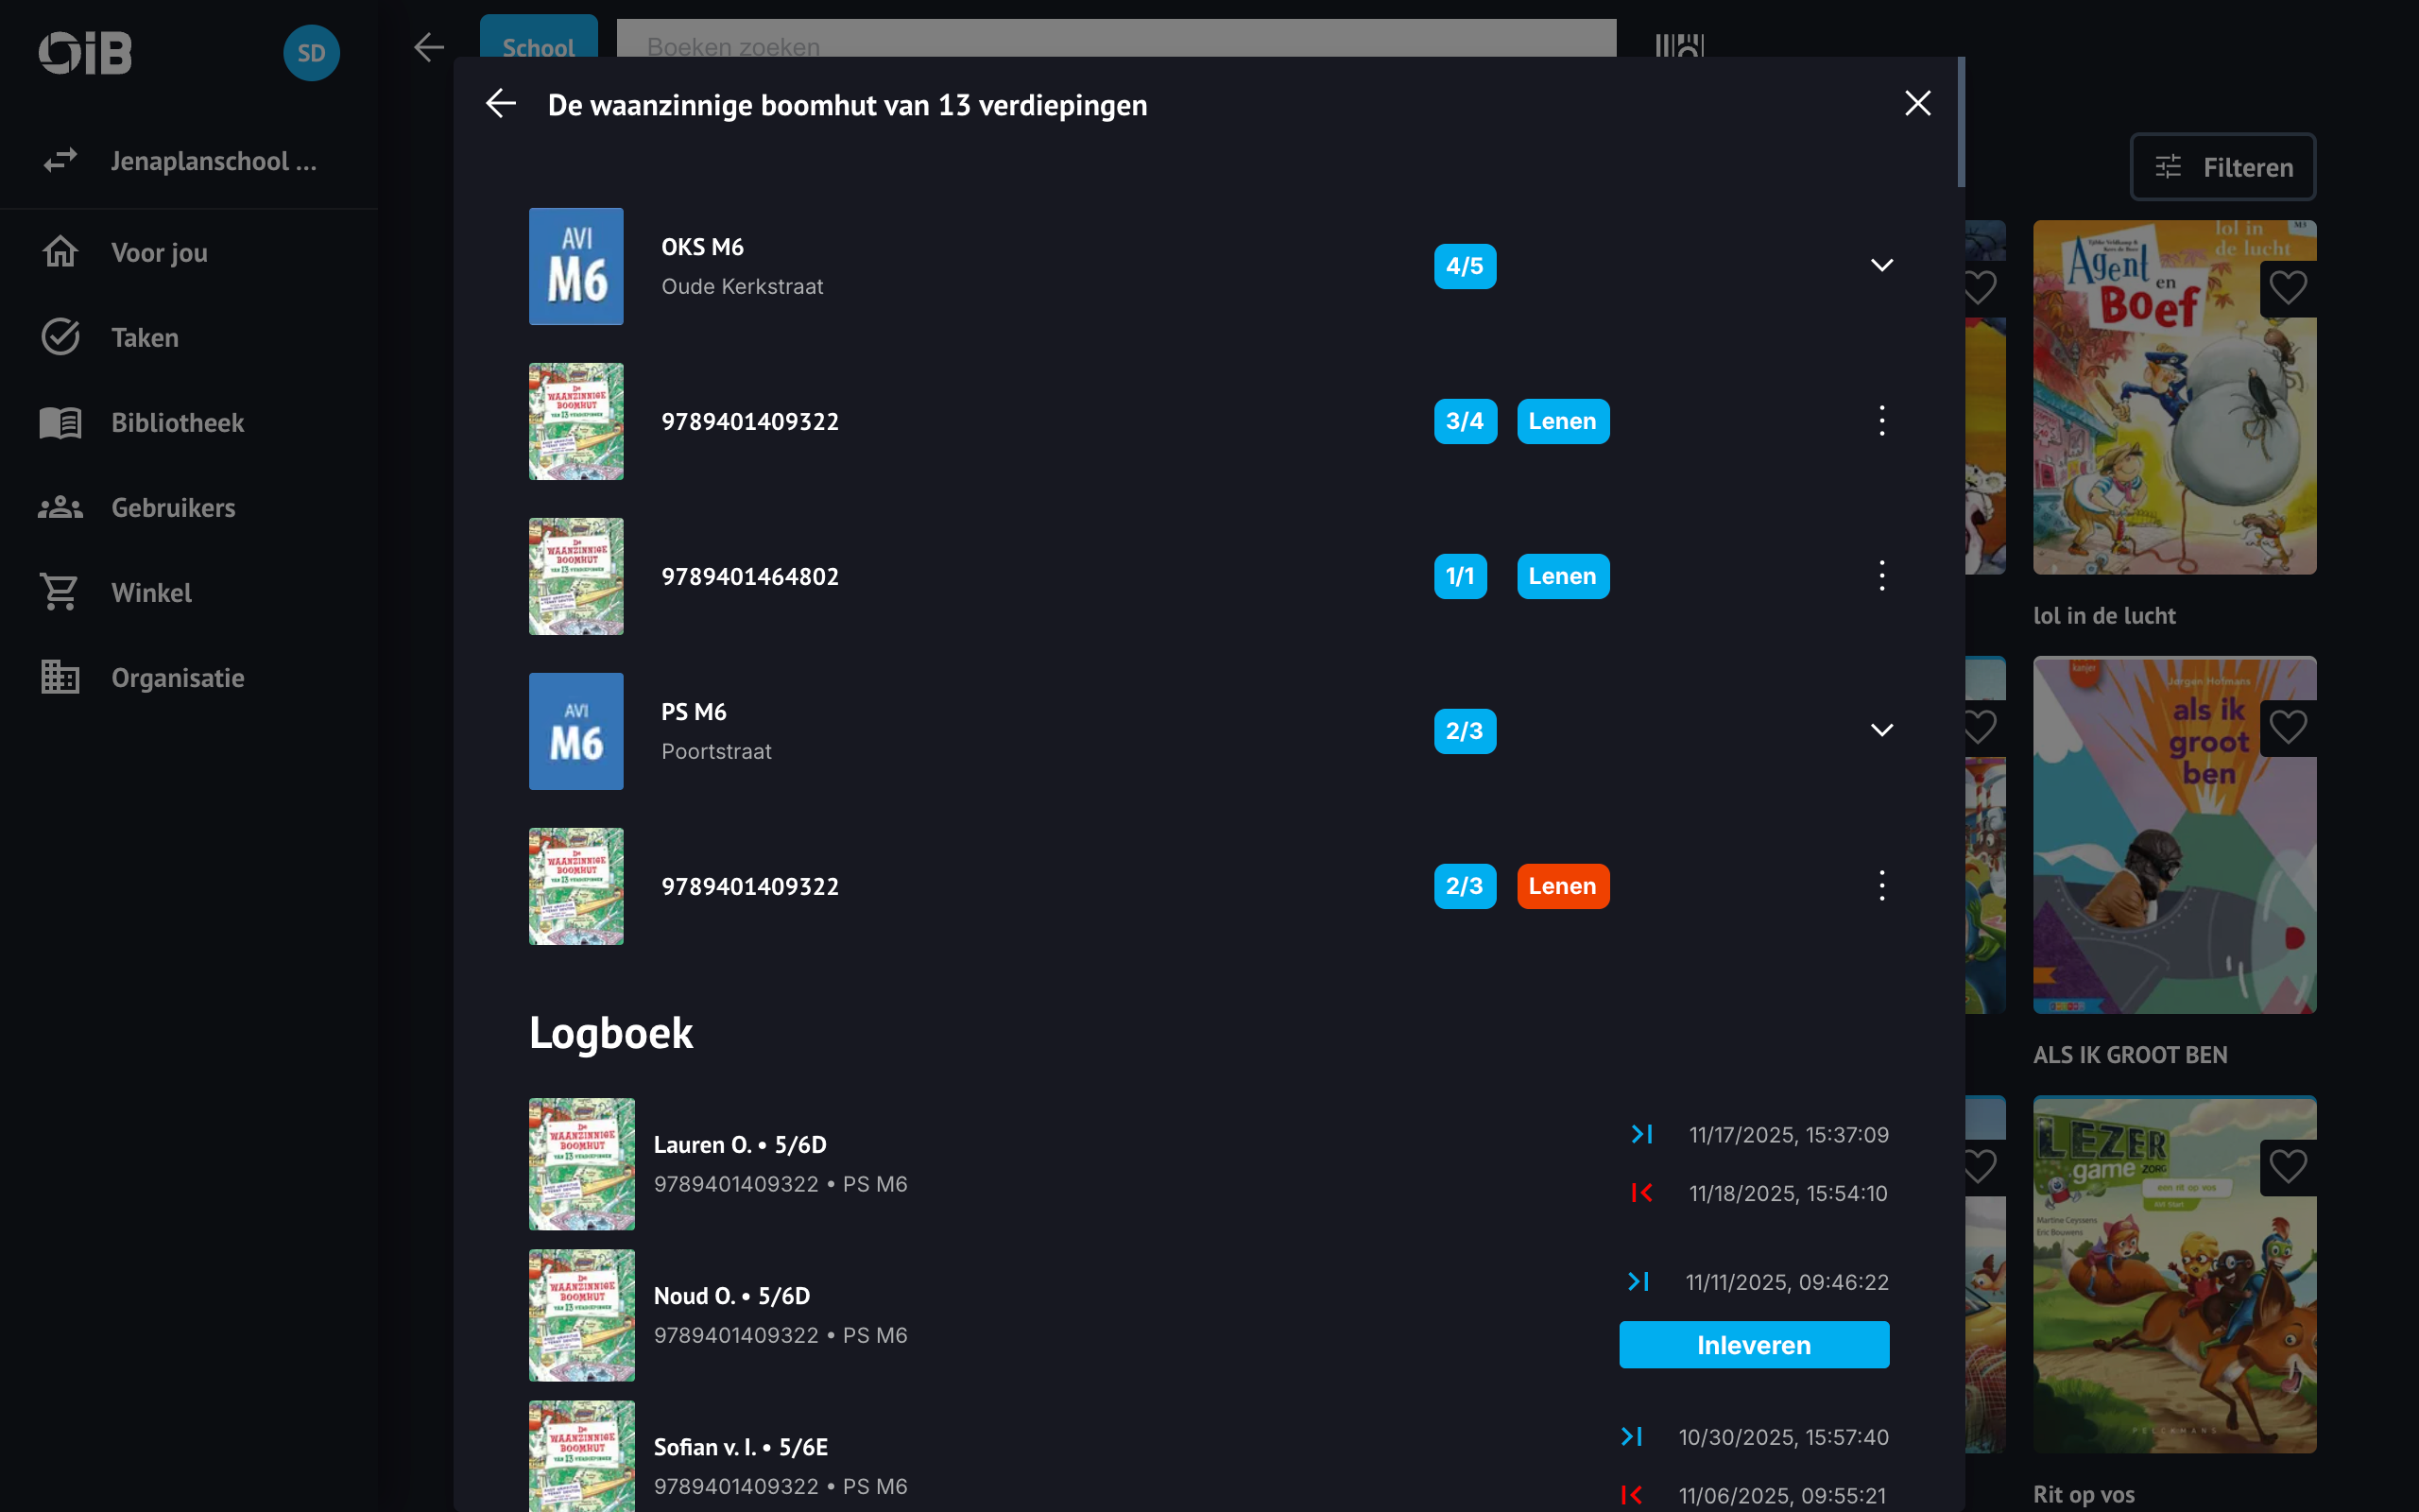This screenshot has height=1512, width=2419.
Task: Expand the PS M6 Poortstraat row
Action: click(1881, 731)
